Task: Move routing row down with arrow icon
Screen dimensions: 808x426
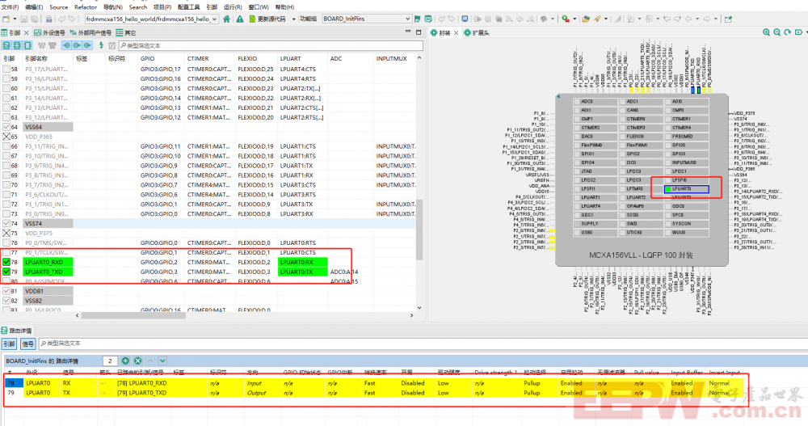Action: (x=162, y=361)
